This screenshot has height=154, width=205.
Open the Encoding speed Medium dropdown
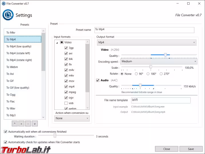point(159,61)
